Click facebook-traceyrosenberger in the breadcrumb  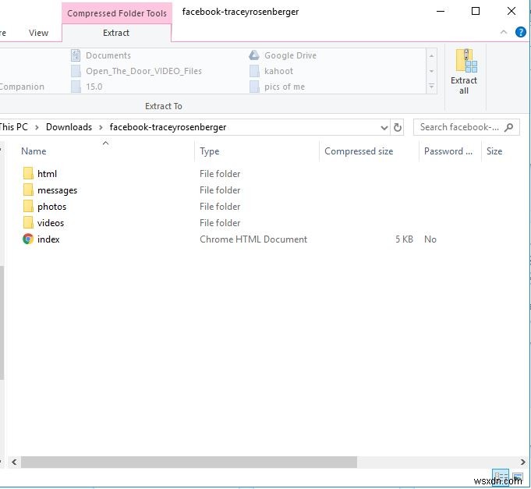168,127
